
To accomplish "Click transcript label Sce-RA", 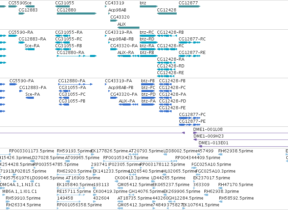I will [x=32, y=46].
